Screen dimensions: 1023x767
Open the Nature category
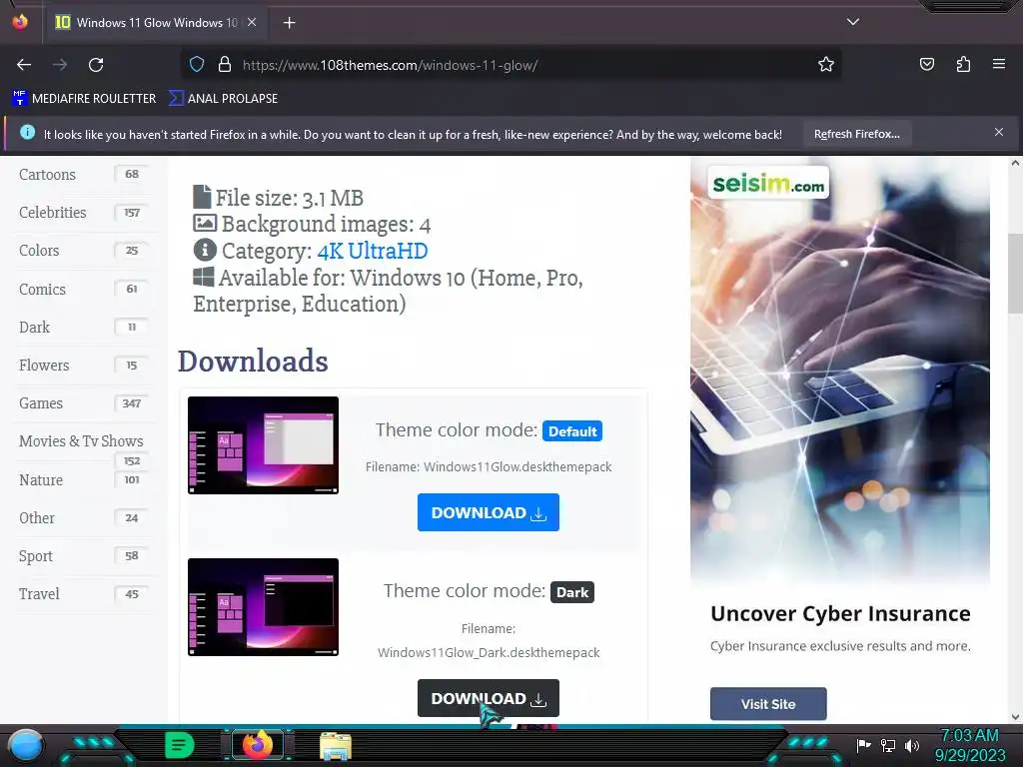[40, 480]
